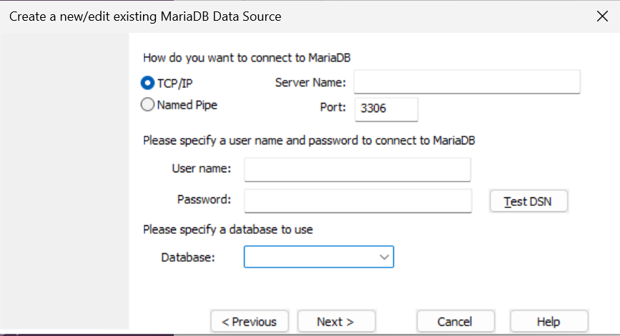Click the User name text box
Image resolution: width=620 pixels, height=336 pixels.
(358, 170)
